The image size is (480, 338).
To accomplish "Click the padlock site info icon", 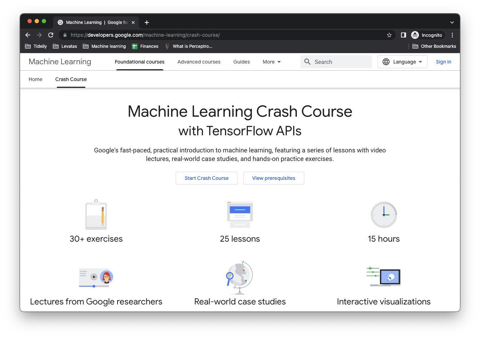I will (65, 35).
